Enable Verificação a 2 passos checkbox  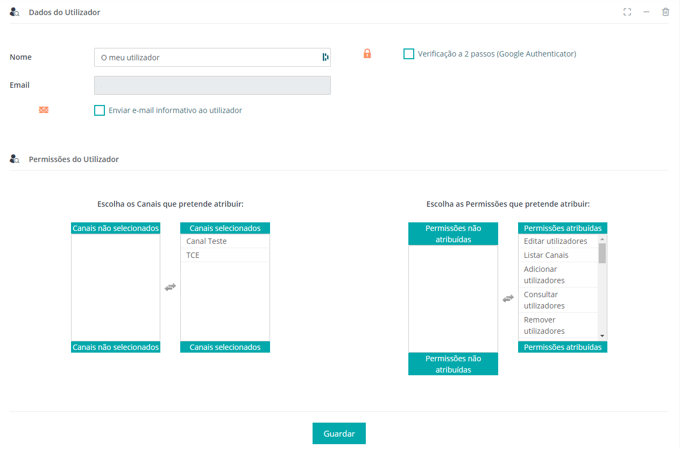point(409,54)
